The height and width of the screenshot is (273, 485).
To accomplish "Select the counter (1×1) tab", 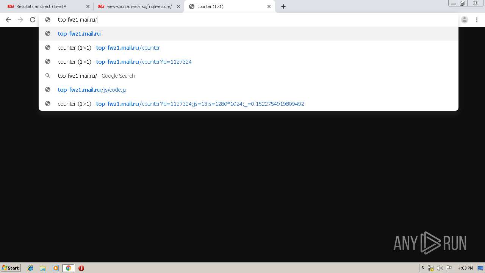I will click(x=230, y=6).
